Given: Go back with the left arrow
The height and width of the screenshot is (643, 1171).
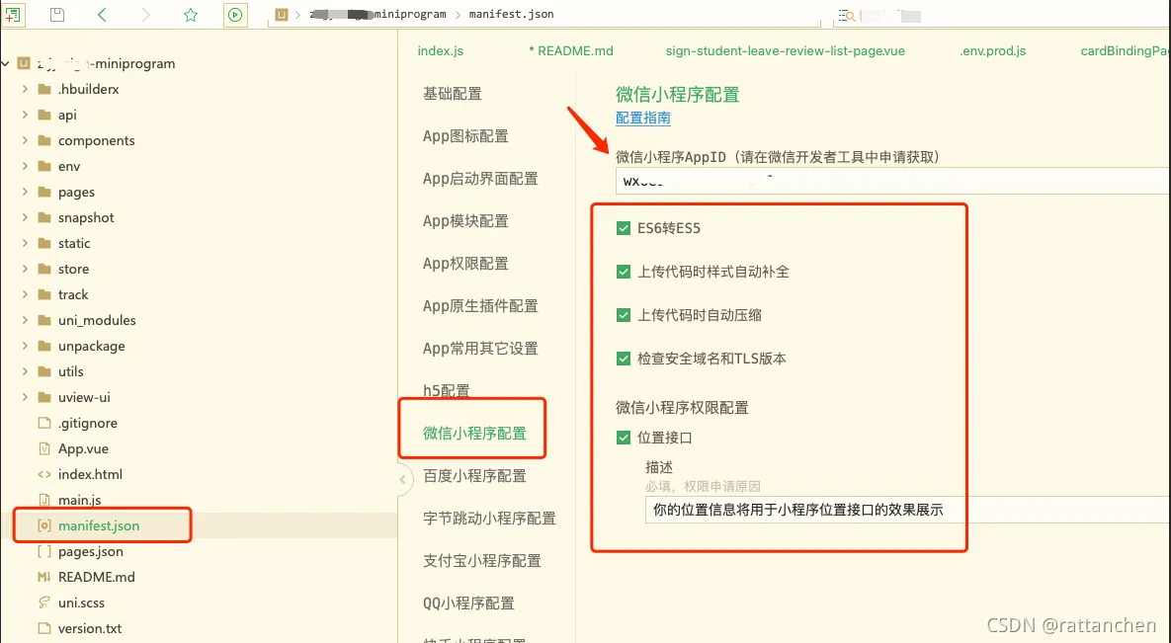Looking at the screenshot, I should pyautogui.click(x=103, y=14).
